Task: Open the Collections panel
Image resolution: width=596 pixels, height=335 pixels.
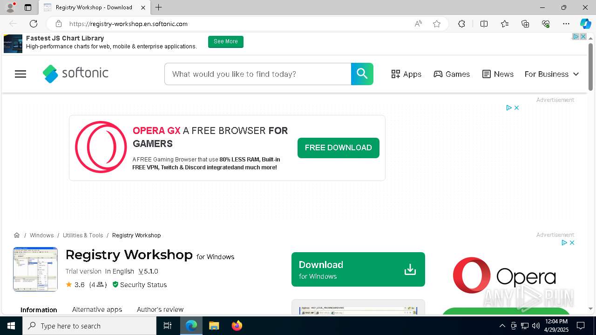Action: (525, 24)
